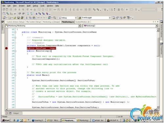Collapse the Monitoring class outline at line 11
This screenshot has width=164, height=123.
(15, 32)
